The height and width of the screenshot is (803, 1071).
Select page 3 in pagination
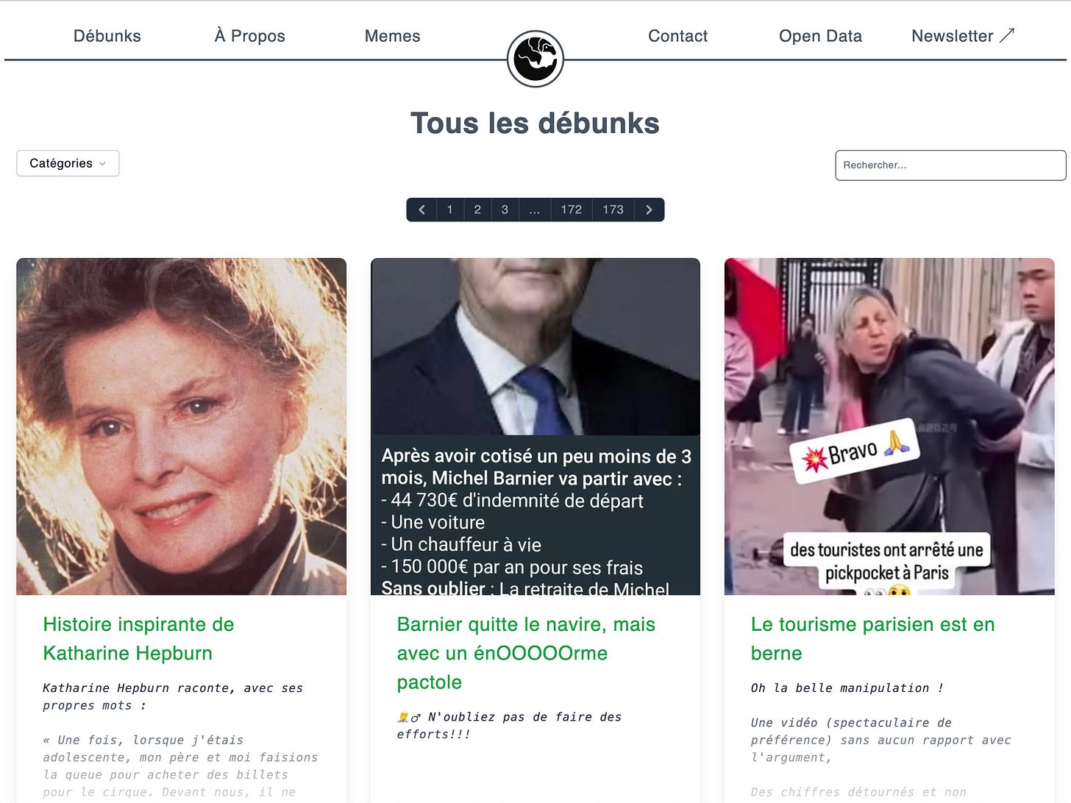(505, 210)
